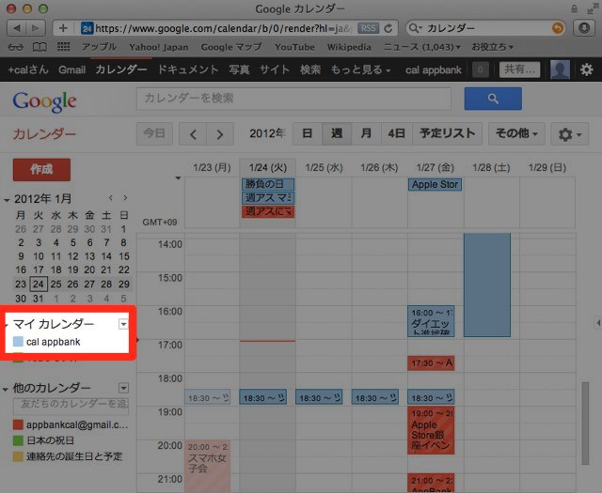Viewport: 602px width, 493px height.
Task: Open マイ カレンダー dropdown menu arrow
Action: pos(123,324)
